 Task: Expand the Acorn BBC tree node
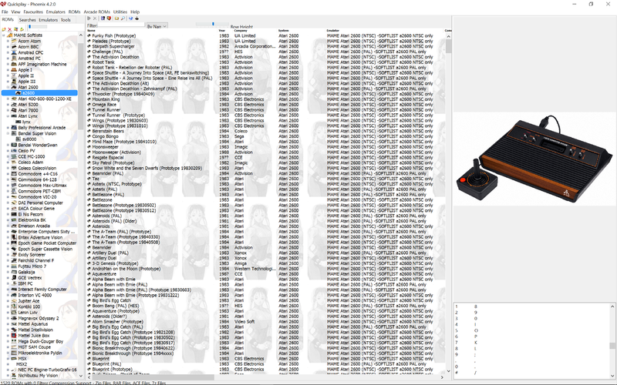point(8,47)
